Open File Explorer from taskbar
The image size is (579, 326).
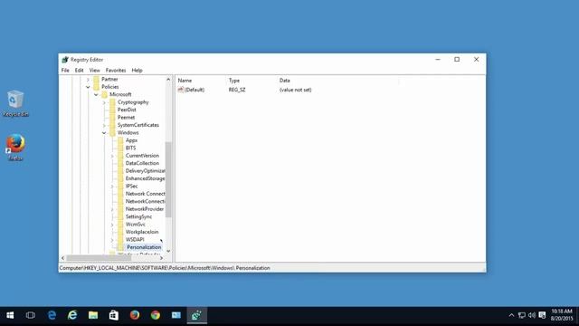[x=93, y=315]
